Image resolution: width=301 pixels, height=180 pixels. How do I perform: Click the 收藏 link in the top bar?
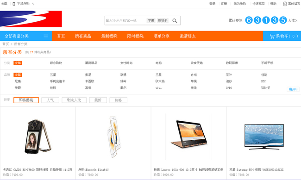[x=4, y=4]
